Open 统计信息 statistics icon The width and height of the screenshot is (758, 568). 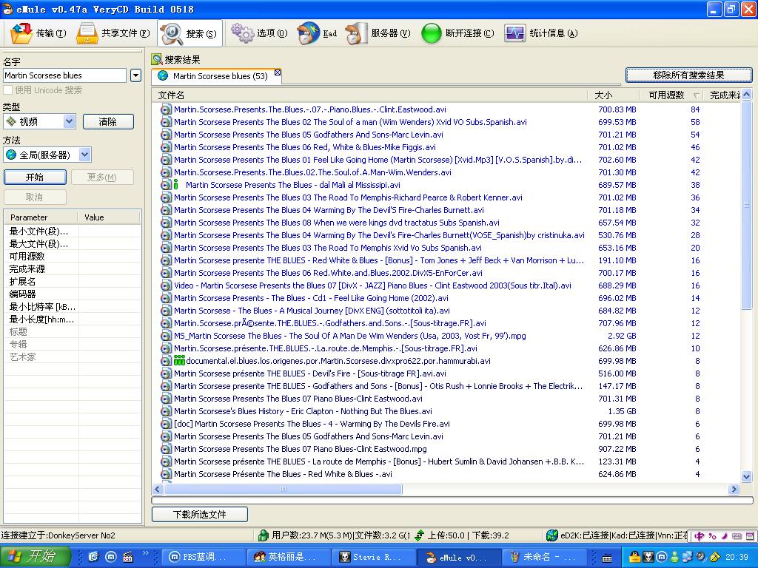point(514,33)
